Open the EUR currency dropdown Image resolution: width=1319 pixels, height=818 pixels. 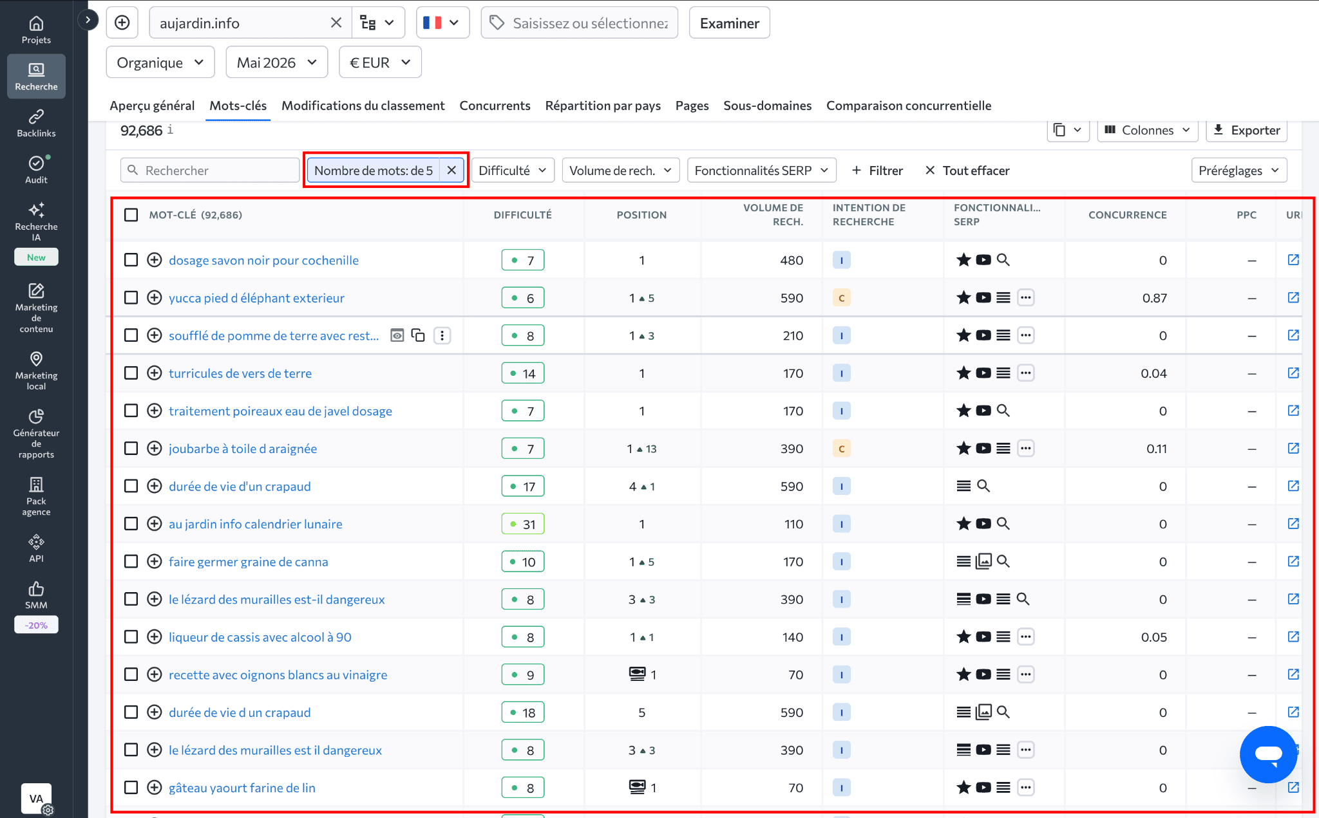coord(380,62)
